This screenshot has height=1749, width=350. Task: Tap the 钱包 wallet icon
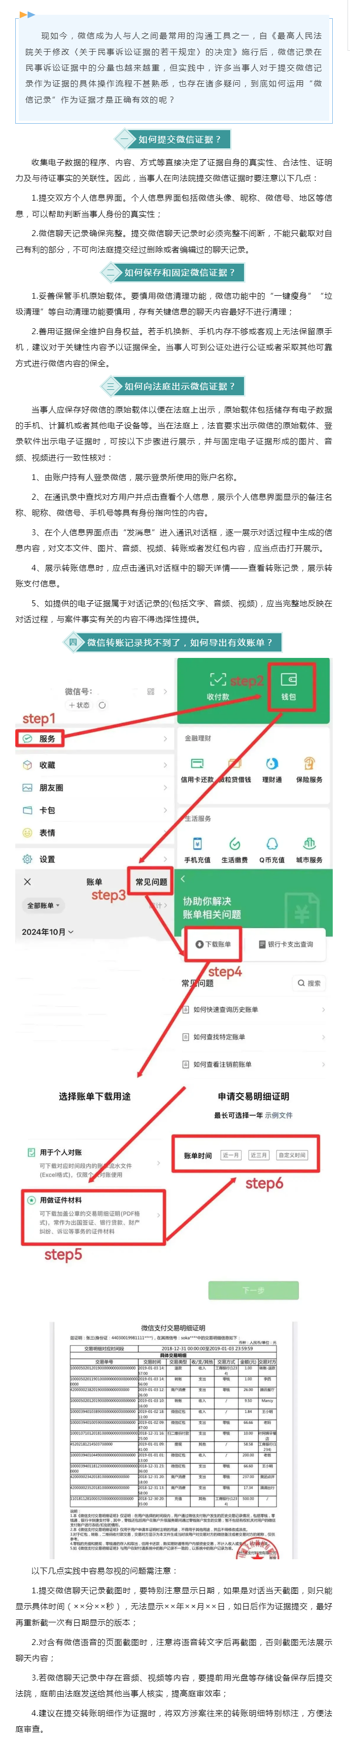(289, 679)
